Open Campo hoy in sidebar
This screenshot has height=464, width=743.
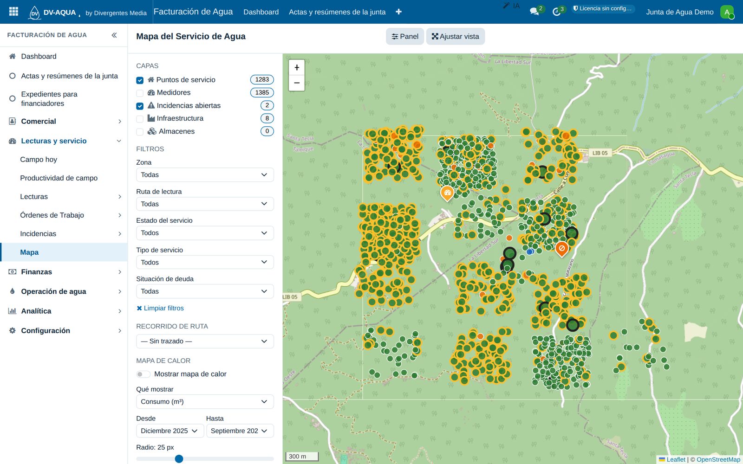[x=39, y=160]
